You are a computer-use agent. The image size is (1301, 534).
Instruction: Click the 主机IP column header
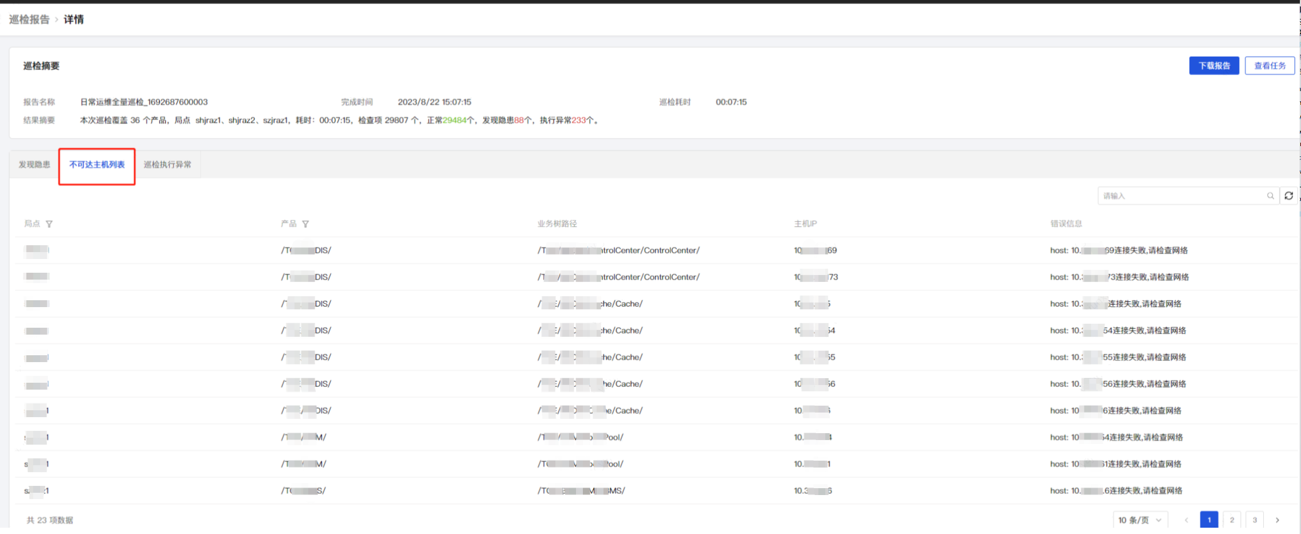[805, 224]
